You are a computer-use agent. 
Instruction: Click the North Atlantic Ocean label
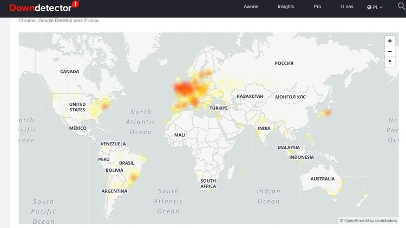tap(141, 122)
